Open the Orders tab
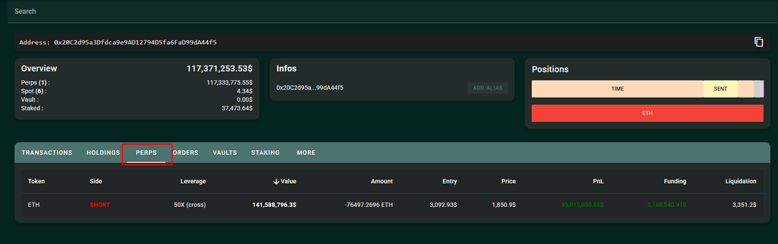The width and height of the screenshot is (778, 244). (185, 152)
